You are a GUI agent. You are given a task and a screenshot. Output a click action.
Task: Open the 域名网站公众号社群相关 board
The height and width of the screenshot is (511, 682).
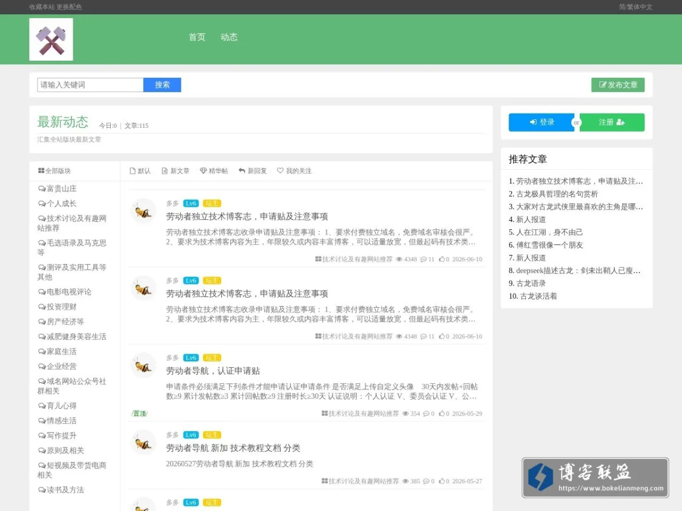point(72,386)
